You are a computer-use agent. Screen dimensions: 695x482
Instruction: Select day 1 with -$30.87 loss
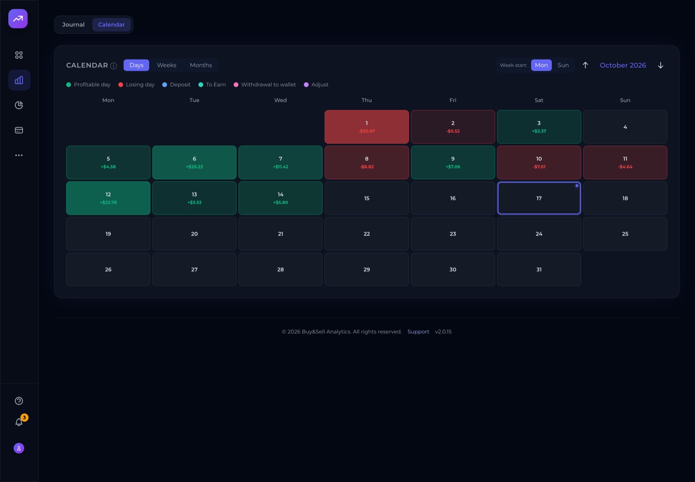[x=367, y=127]
